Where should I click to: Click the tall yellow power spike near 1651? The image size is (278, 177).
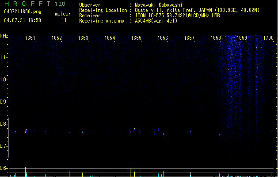tap(25, 172)
